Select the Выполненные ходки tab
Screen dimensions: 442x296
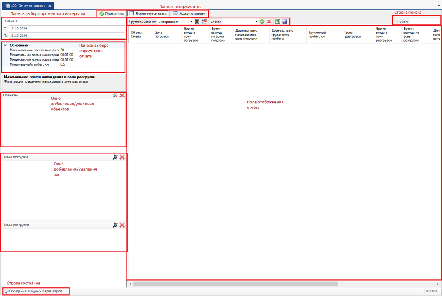tap(148, 13)
